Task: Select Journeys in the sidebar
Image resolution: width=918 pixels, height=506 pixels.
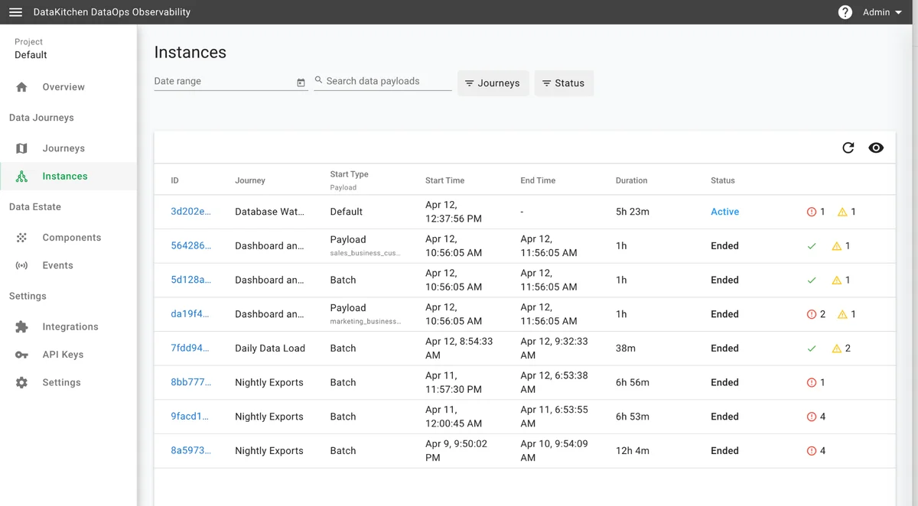Action: click(63, 148)
